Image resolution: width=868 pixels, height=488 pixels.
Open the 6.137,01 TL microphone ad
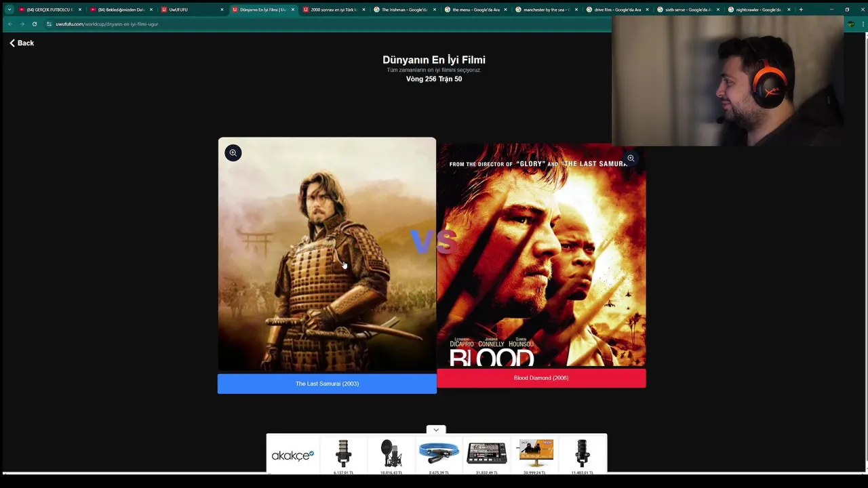coord(343,455)
